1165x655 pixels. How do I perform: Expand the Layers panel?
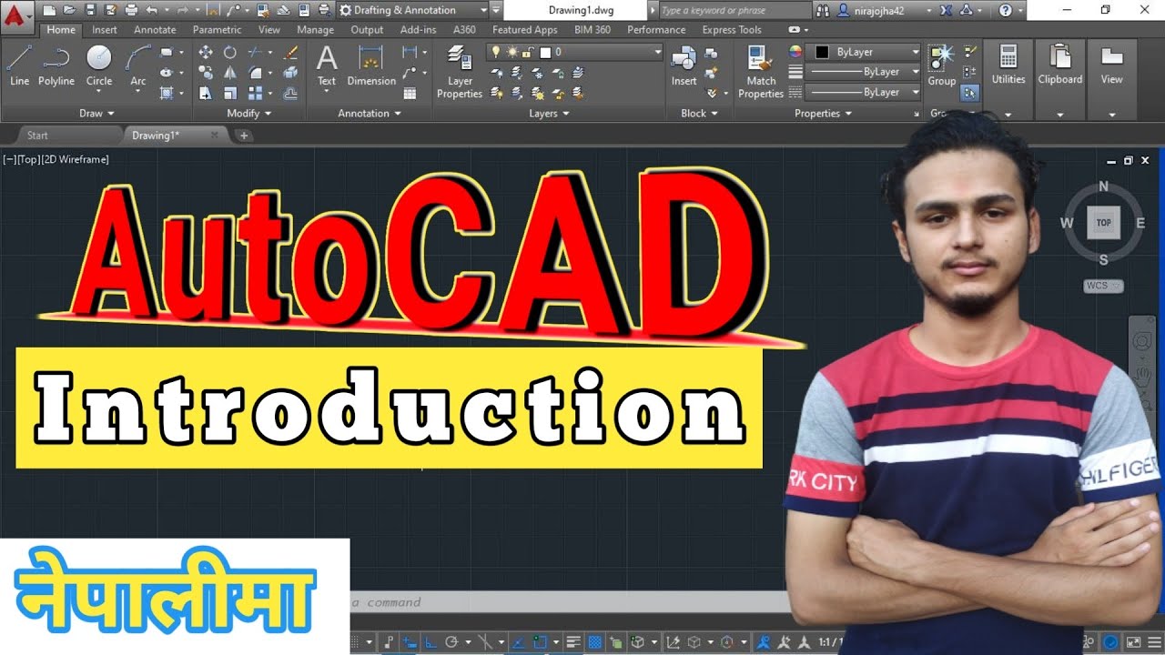pyautogui.click(x=550, y=114)
